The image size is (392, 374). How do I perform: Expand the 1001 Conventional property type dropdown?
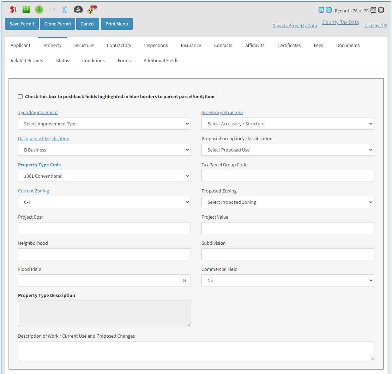point(104,176)
